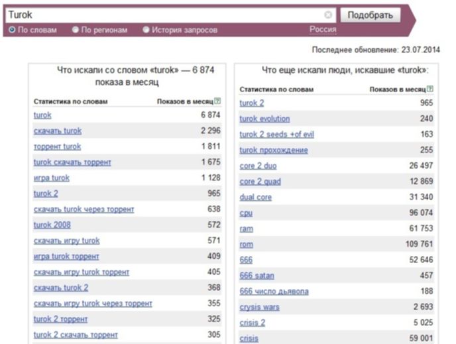Image resolution: width=456 pixels, height=344 pixels.
Task: Open 'скачать игру turok торрент' link
Action: click(x=82, y=272)
